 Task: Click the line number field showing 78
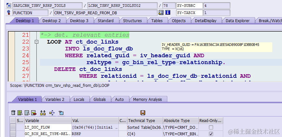[169, 6]
